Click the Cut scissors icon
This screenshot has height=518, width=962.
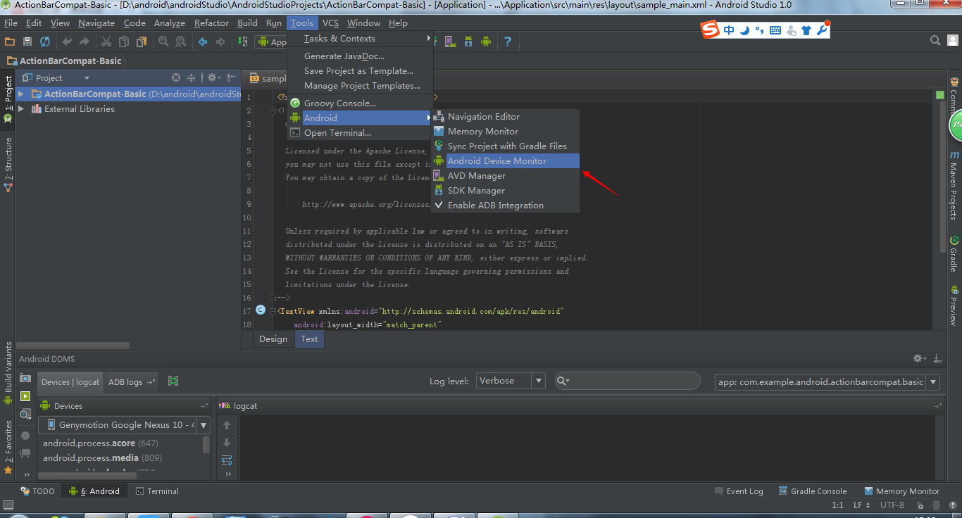click(x=106, y=42)
